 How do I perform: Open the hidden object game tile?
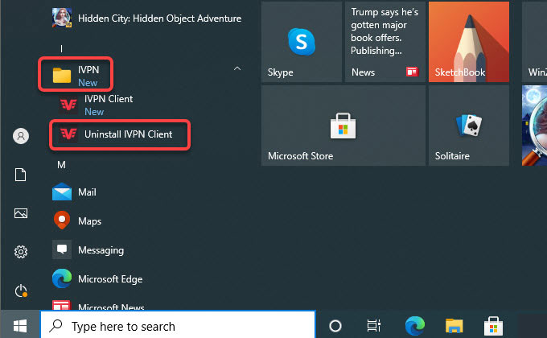[x=534, y=126]
